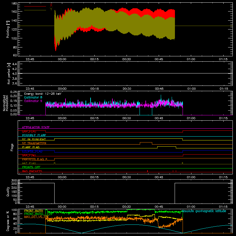Click the FLARE_FLAG label
Image resolution: width=236 pixels, height=236 pixels.
(31, 147)
